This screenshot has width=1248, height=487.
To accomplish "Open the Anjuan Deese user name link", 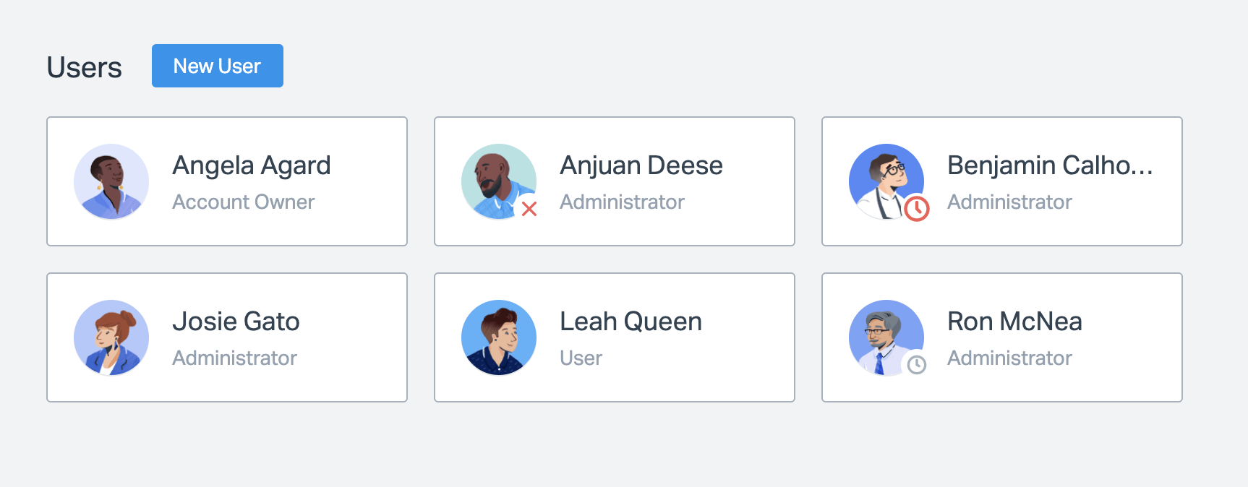I will [641, 165].
